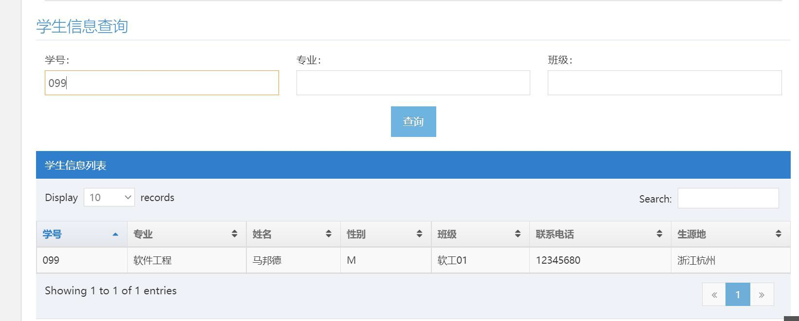
Task: Click the 查询 button
Action: coord(413,121)
